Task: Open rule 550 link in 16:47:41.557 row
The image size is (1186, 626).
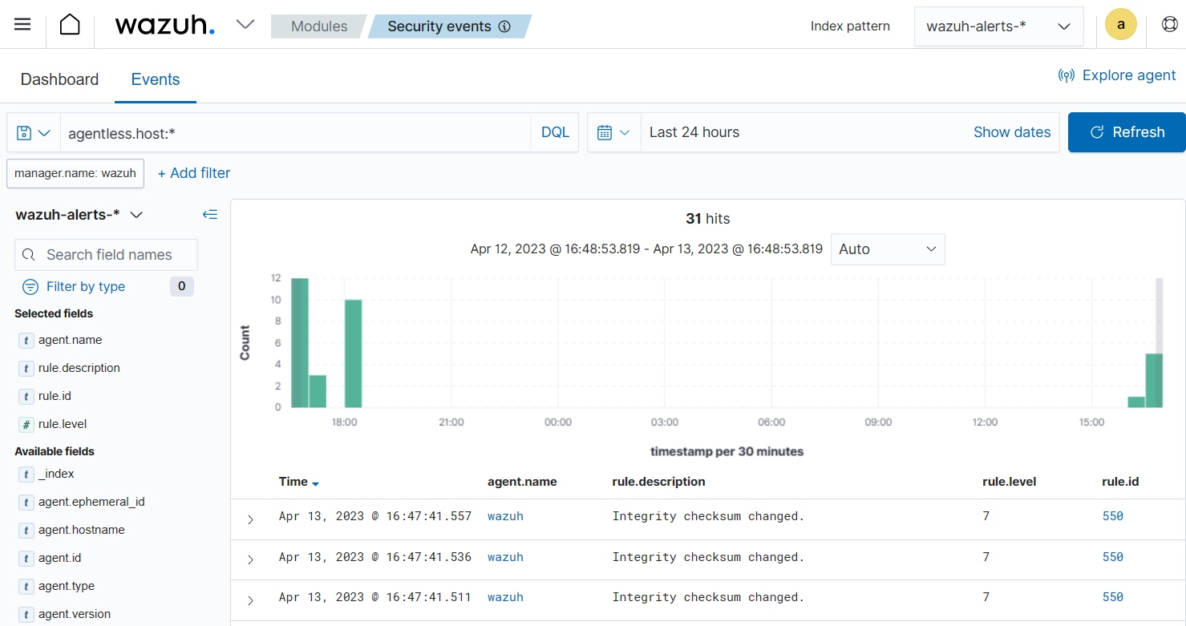Action: tap(1113, 516)
